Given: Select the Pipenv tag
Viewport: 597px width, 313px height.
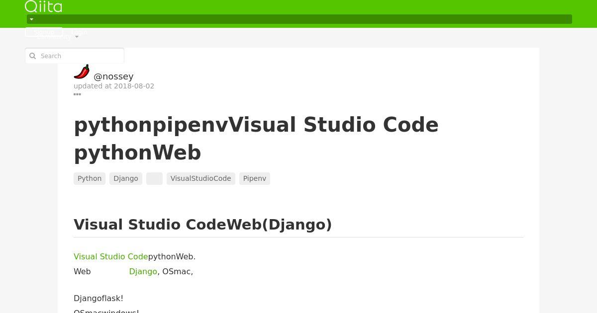Looking at the screenshot, I should (255, 178).
